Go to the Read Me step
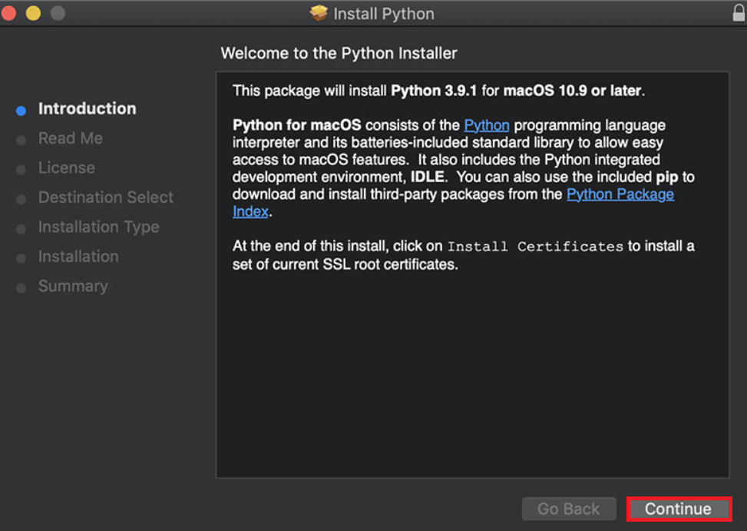The width and height of the screenshot is (747, 531). (70, 138)
